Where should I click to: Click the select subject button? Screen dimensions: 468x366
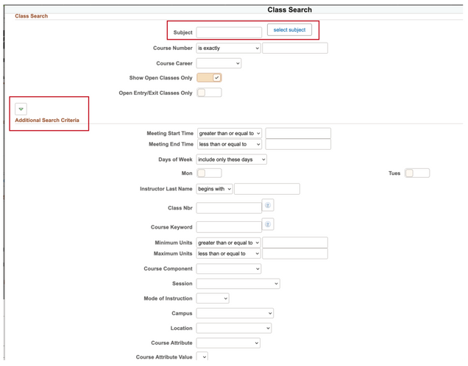[x=289, y=30]
